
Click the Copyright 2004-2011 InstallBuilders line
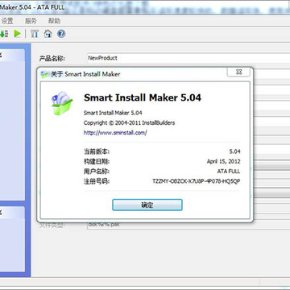point(129,123)
